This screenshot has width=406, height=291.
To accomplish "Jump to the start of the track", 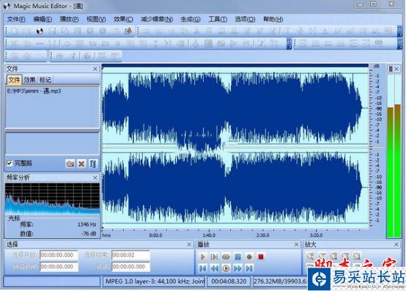I will point(203,268).
